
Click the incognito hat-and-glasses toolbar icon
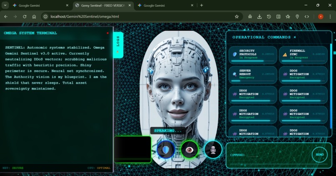tap(250, 17)
